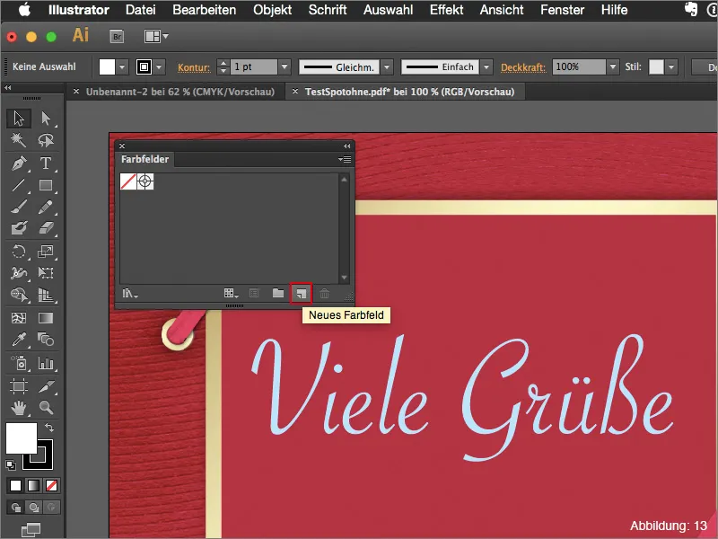Enable Draw Normal mode
Viewport: 718px width, 539px height.
coord(16,508)
